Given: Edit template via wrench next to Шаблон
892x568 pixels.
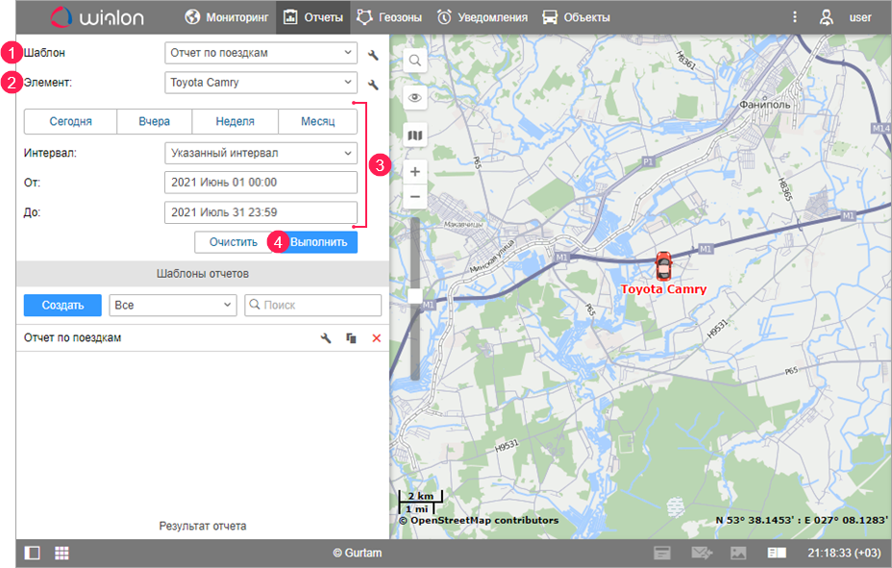Looking at the screenshot, I should (373, 55).
